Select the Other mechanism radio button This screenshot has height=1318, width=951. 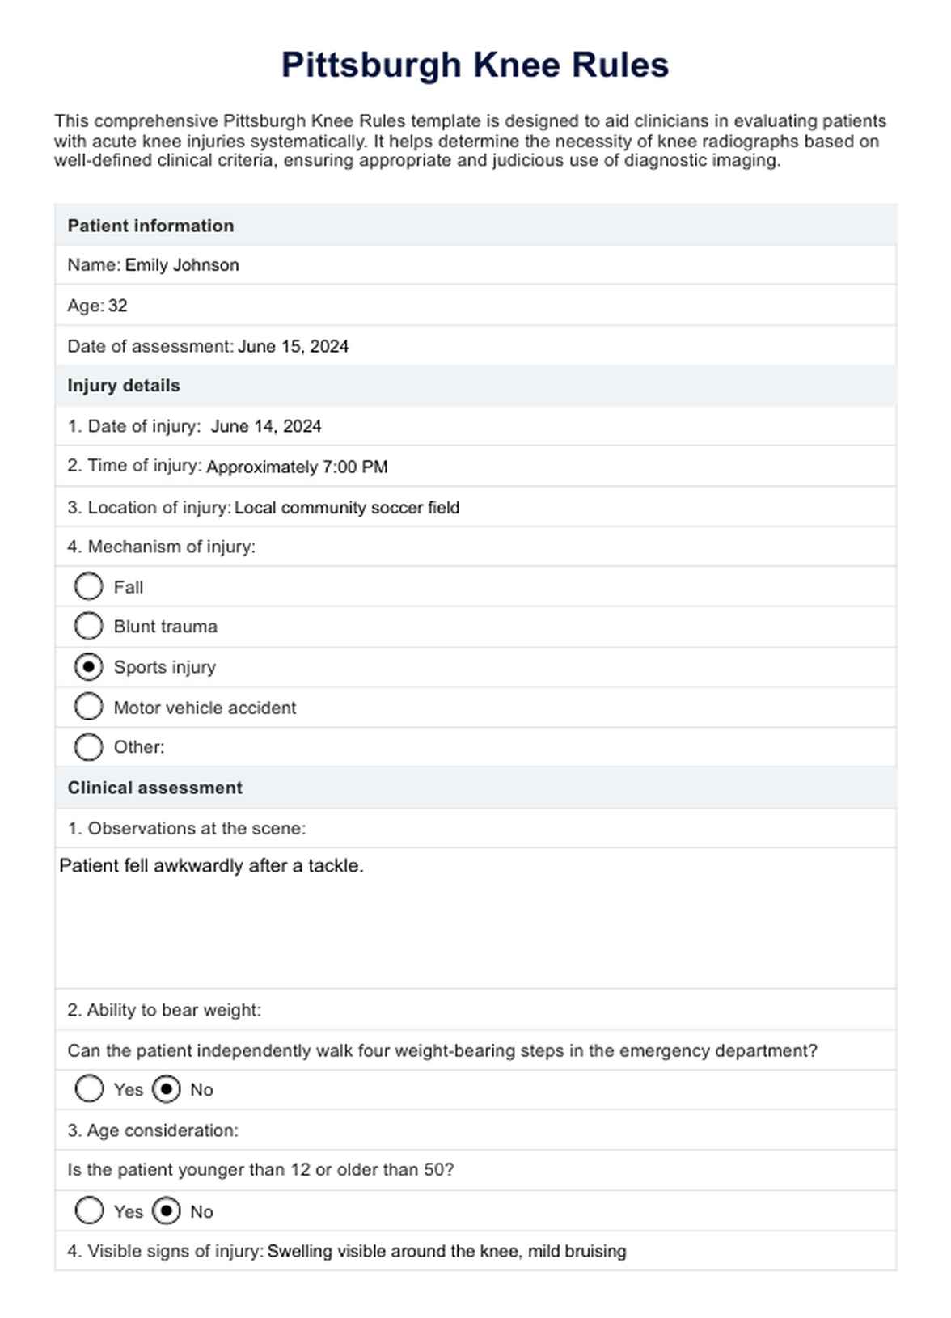(x=89, y=746)
